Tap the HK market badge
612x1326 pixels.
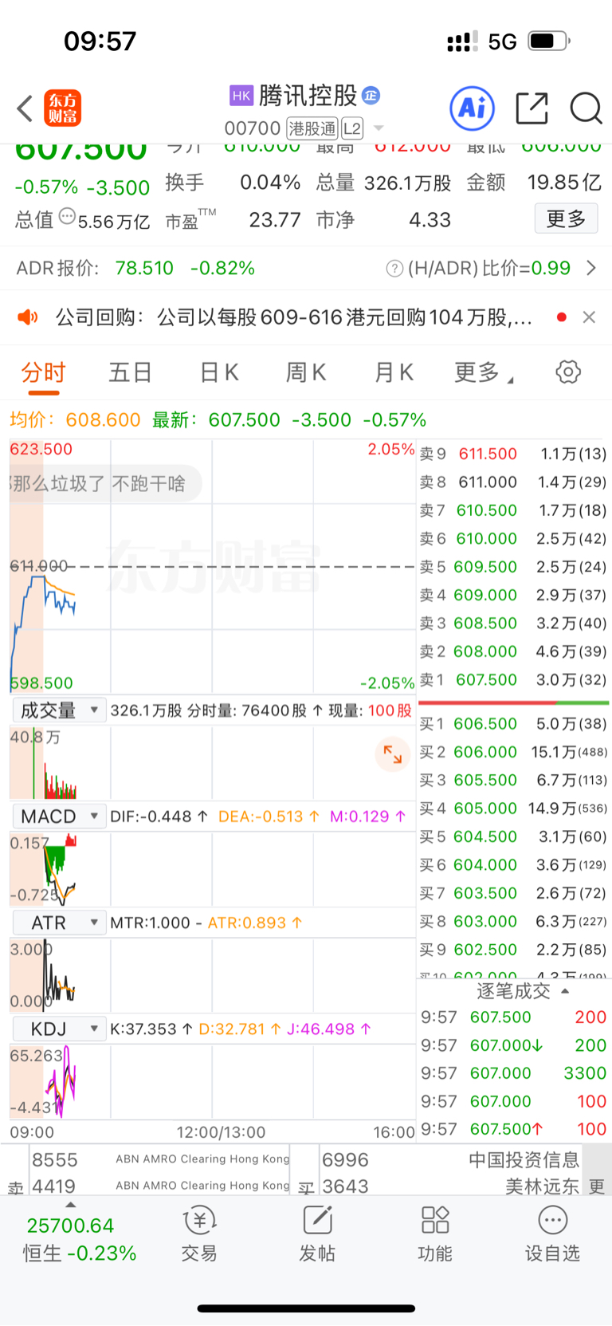(241, 96)
